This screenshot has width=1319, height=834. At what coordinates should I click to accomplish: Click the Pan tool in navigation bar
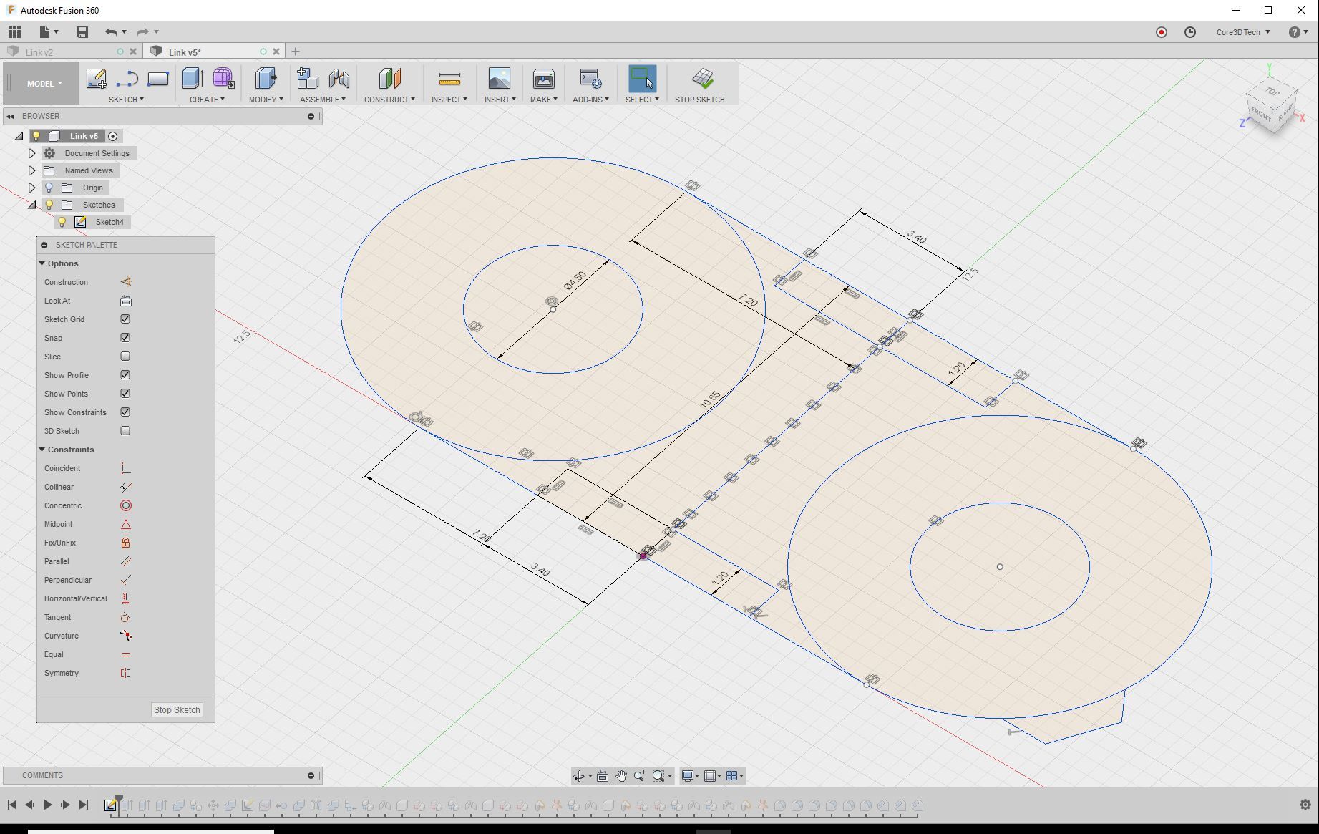click(621, 775)
